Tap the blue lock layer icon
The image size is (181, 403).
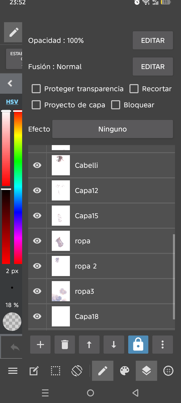(x=138, y=345)
